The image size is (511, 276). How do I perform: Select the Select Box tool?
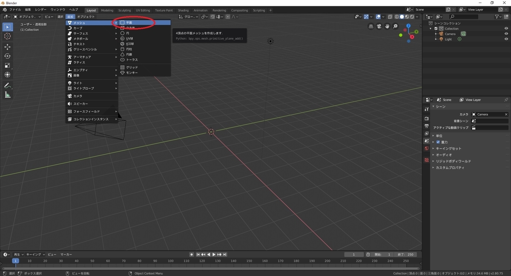(x=7, y=27)
